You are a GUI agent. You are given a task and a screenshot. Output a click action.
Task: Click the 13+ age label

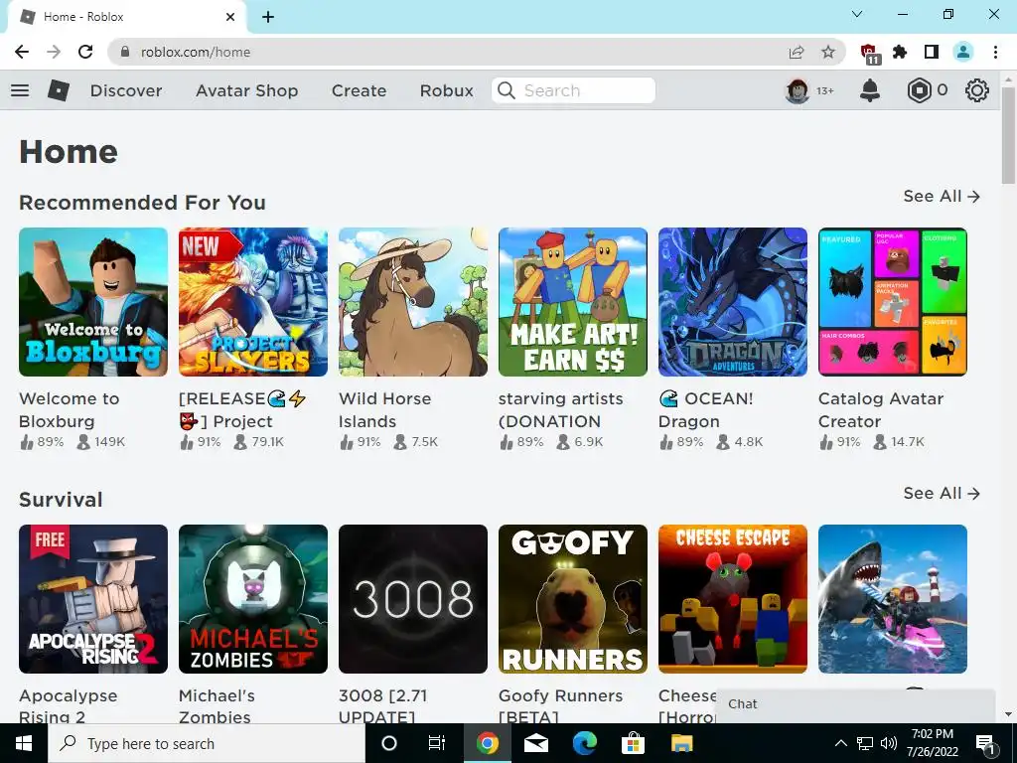tap(825, 90)
